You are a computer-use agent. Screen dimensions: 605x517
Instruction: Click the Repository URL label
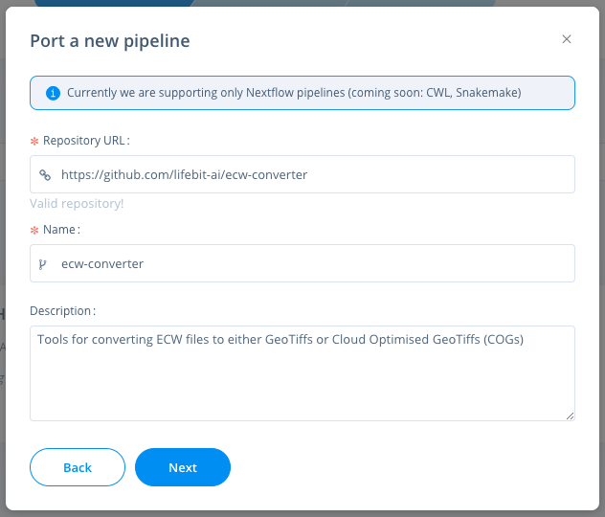pyautogui.click(x=86, y=141)
